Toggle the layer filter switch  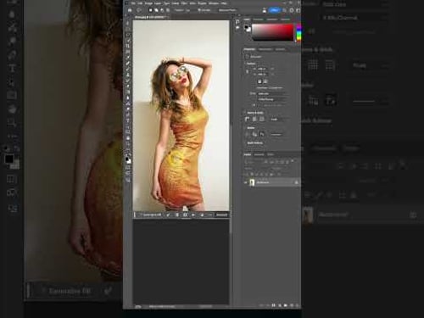point(293,161)
